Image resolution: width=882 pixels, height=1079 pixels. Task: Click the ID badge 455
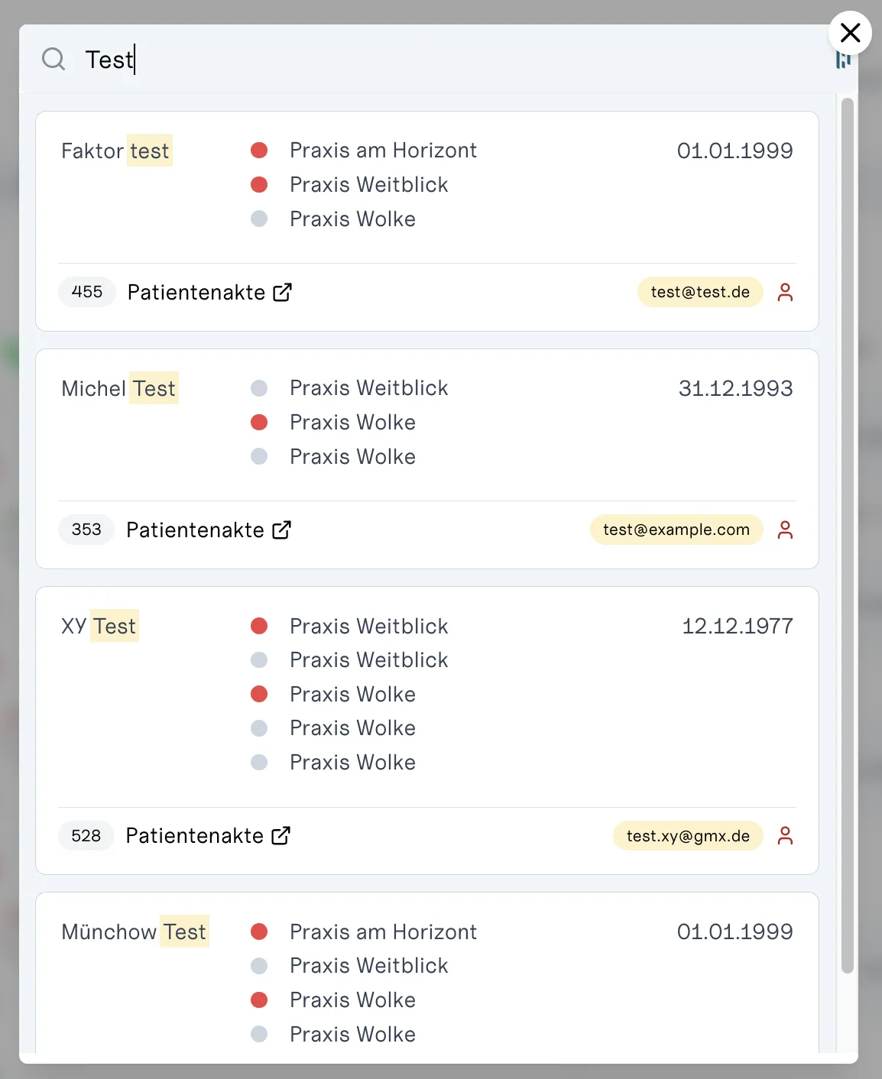(87, 292)
